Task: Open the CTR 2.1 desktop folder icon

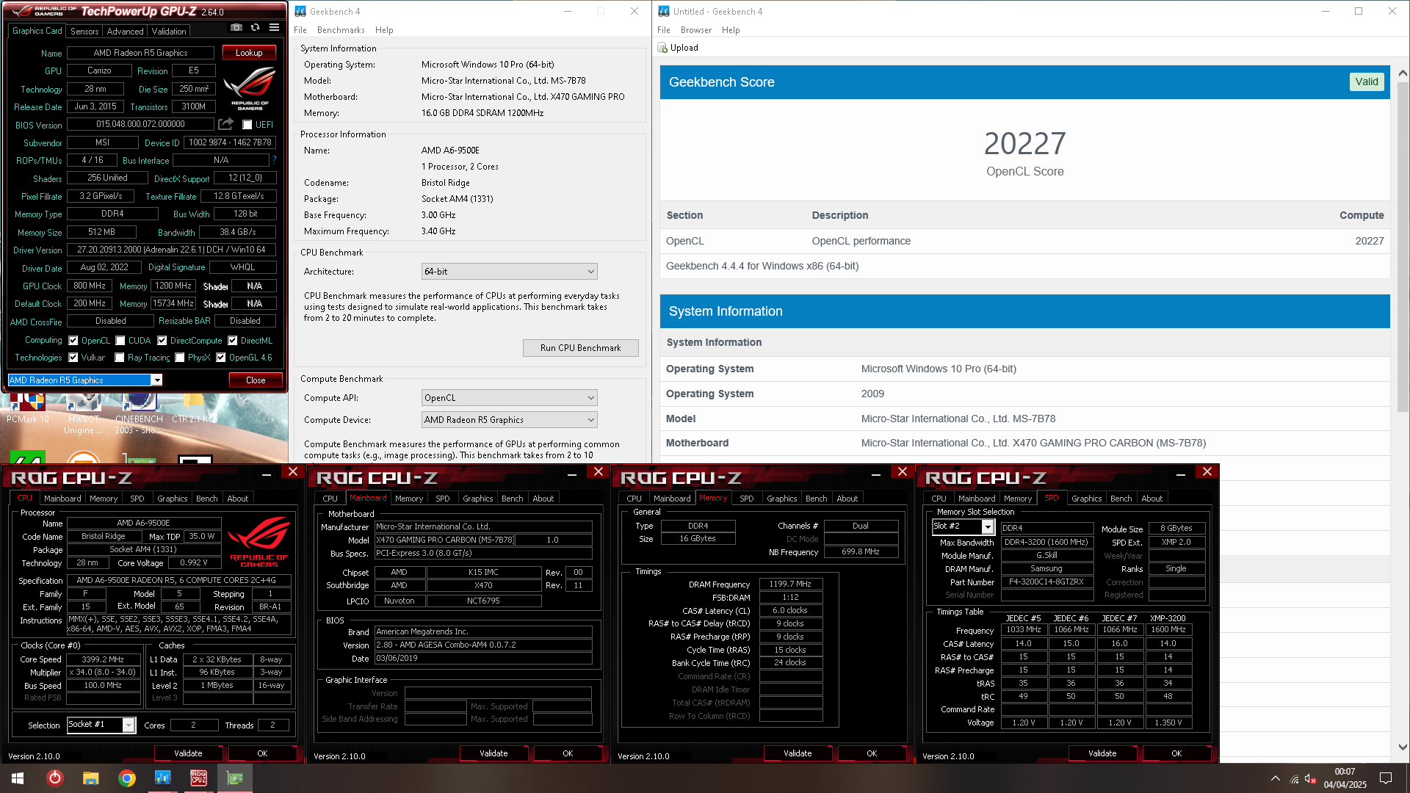Action: point(194,410)
